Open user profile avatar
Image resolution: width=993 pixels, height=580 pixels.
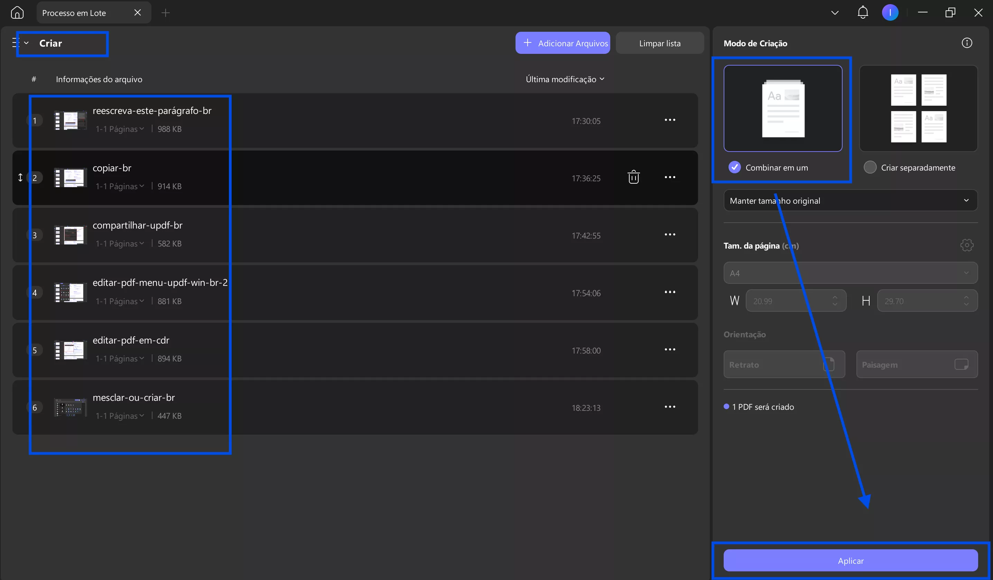[x=890, y=12]
